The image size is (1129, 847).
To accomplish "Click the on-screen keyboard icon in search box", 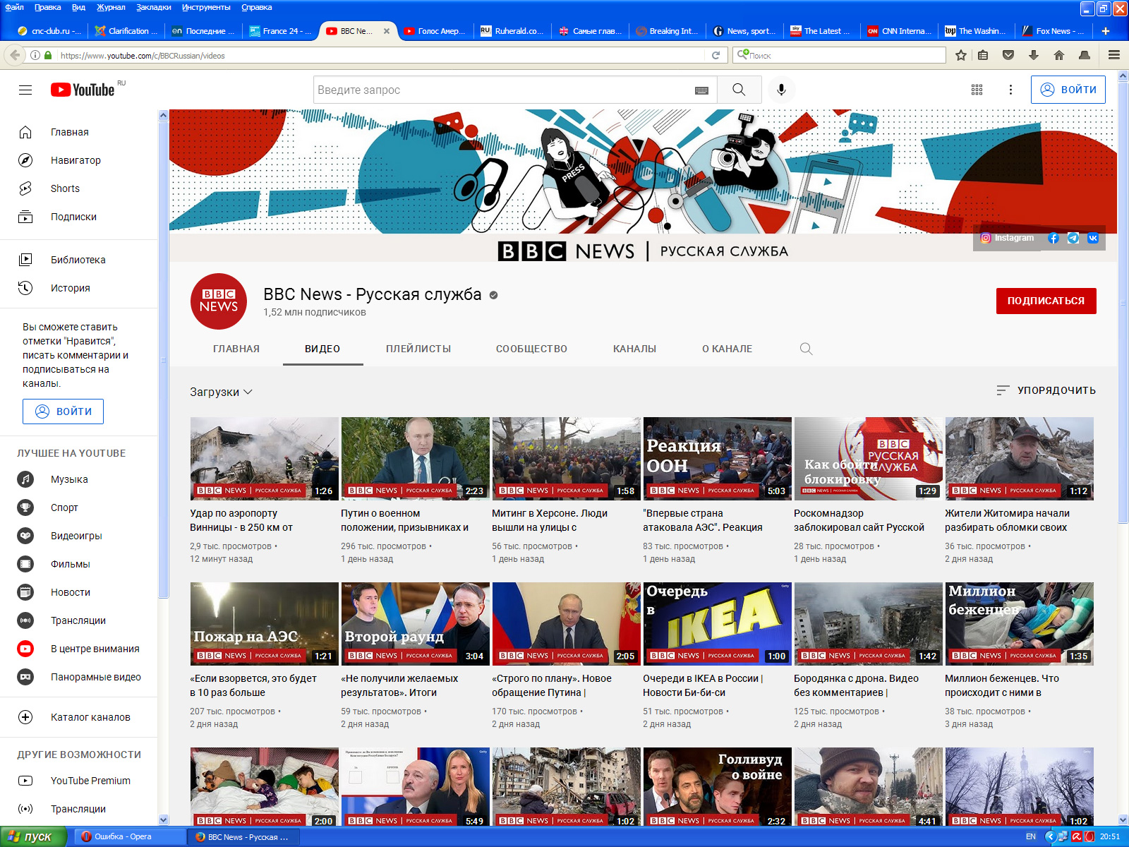I will [x=701, y=90].
